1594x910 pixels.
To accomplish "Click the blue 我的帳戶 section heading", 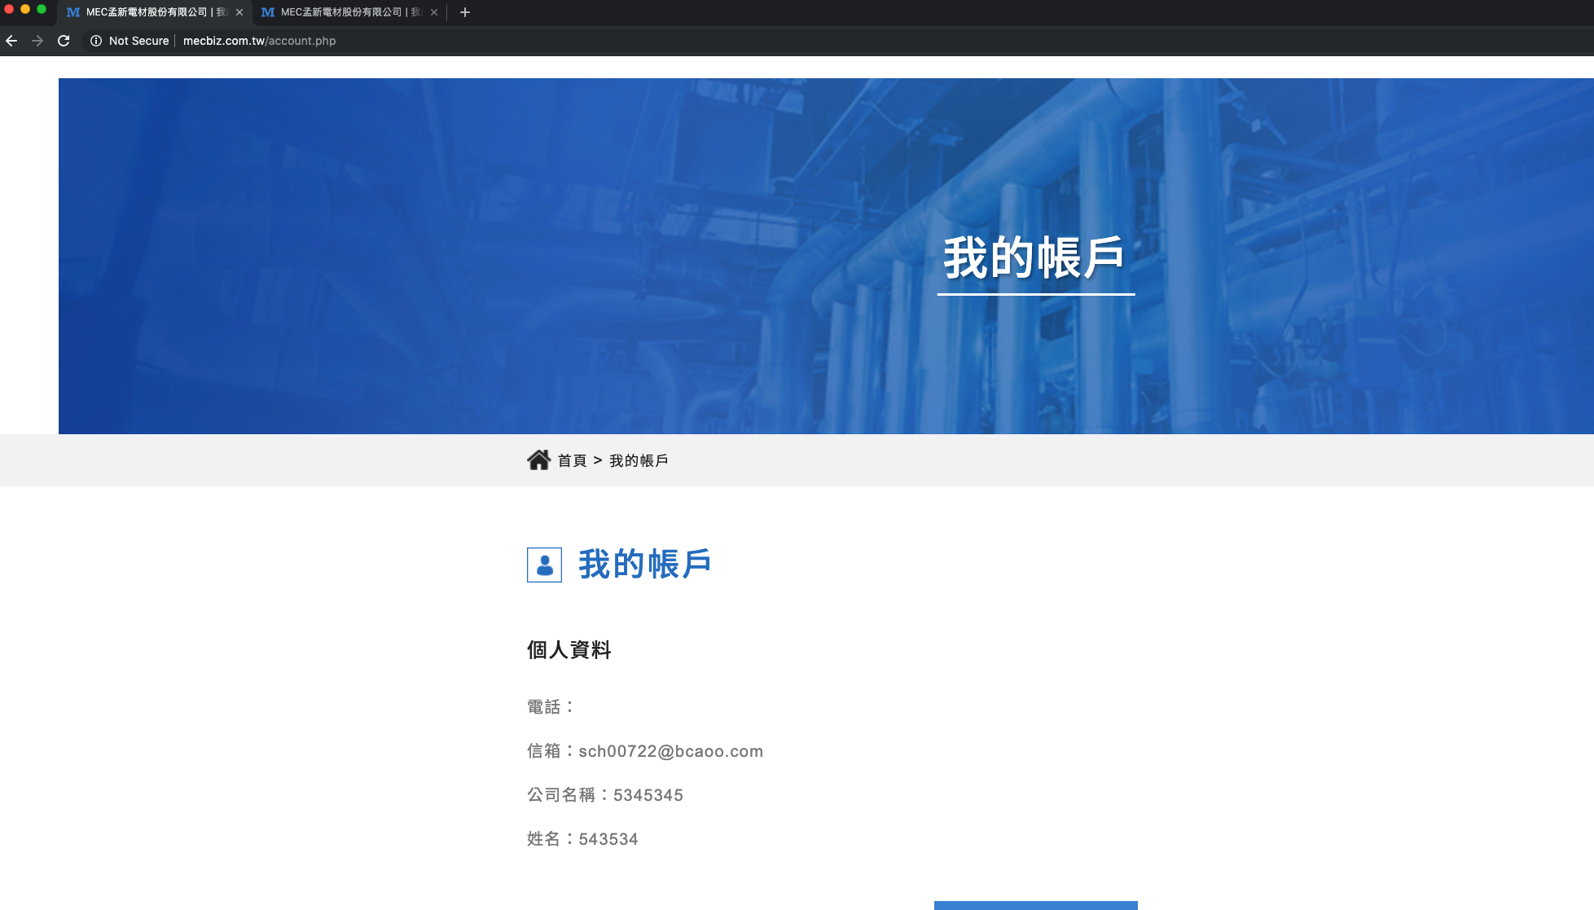I will pyautogui.click(x=645, y=564).
